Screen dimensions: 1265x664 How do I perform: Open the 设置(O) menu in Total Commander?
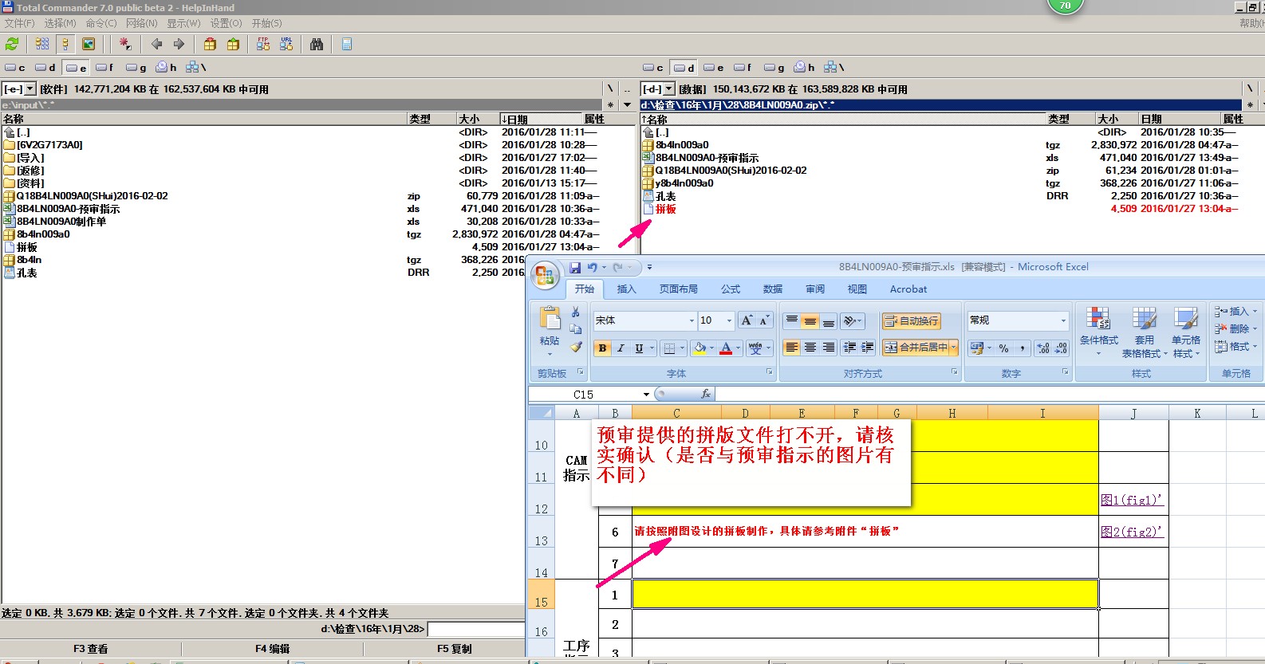[226, 23]
